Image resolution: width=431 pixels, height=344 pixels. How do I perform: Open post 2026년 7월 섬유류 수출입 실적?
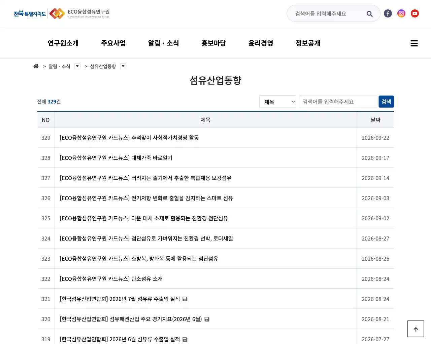[x=120, y=299]
